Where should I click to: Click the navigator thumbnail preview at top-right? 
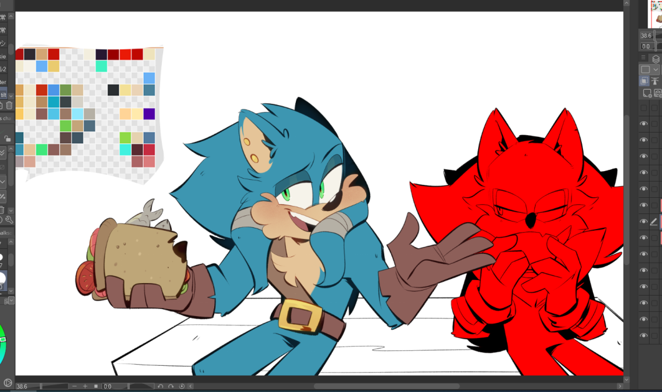(655, 14)
